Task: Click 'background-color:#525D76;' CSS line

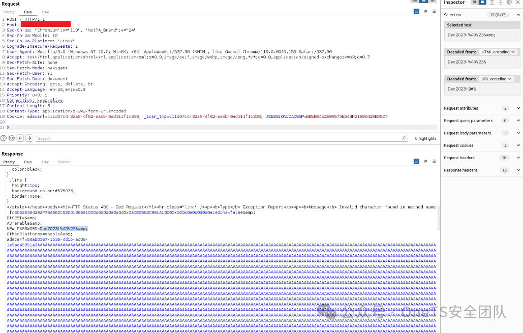Action: [43, 191]
